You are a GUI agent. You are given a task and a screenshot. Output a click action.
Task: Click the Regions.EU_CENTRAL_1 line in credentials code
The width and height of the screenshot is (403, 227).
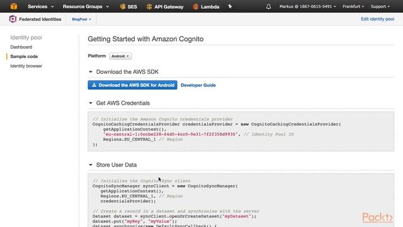pyautogui.click(x=143, y=139)
